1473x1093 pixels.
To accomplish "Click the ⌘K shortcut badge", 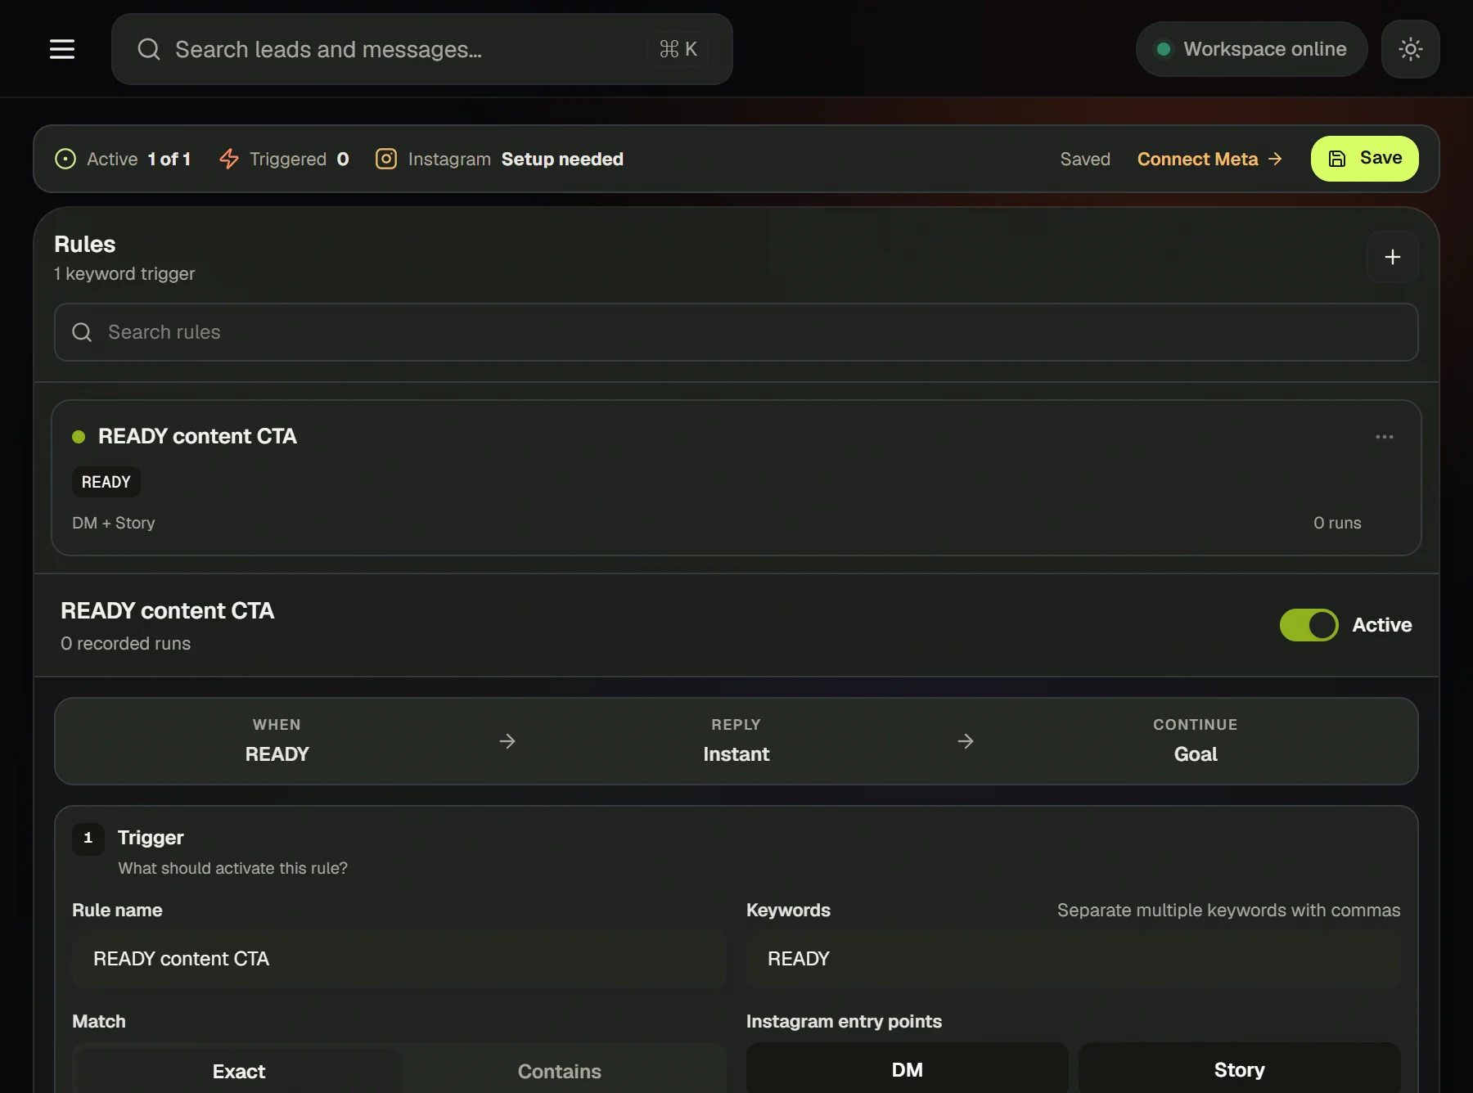I will pos(678,49).
